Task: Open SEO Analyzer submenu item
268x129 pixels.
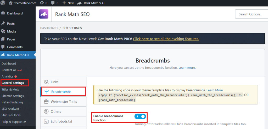Action: tap(10, 109)
